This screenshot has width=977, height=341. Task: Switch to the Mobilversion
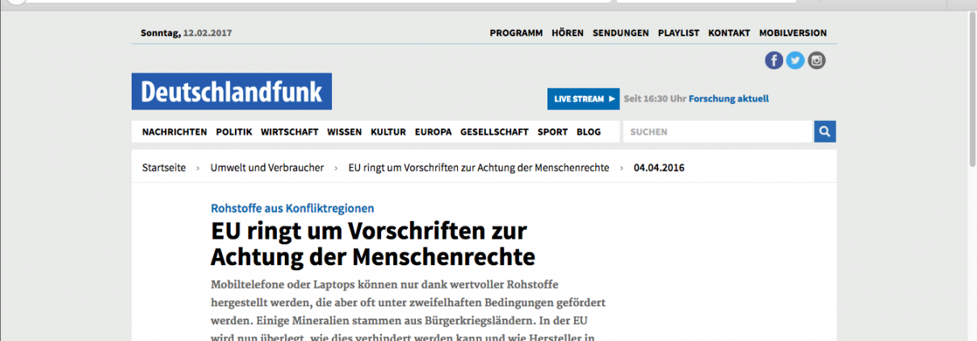793,34
